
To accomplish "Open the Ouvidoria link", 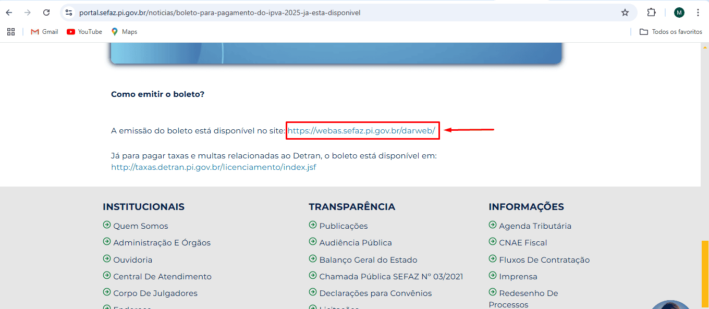I will point(132,259).
